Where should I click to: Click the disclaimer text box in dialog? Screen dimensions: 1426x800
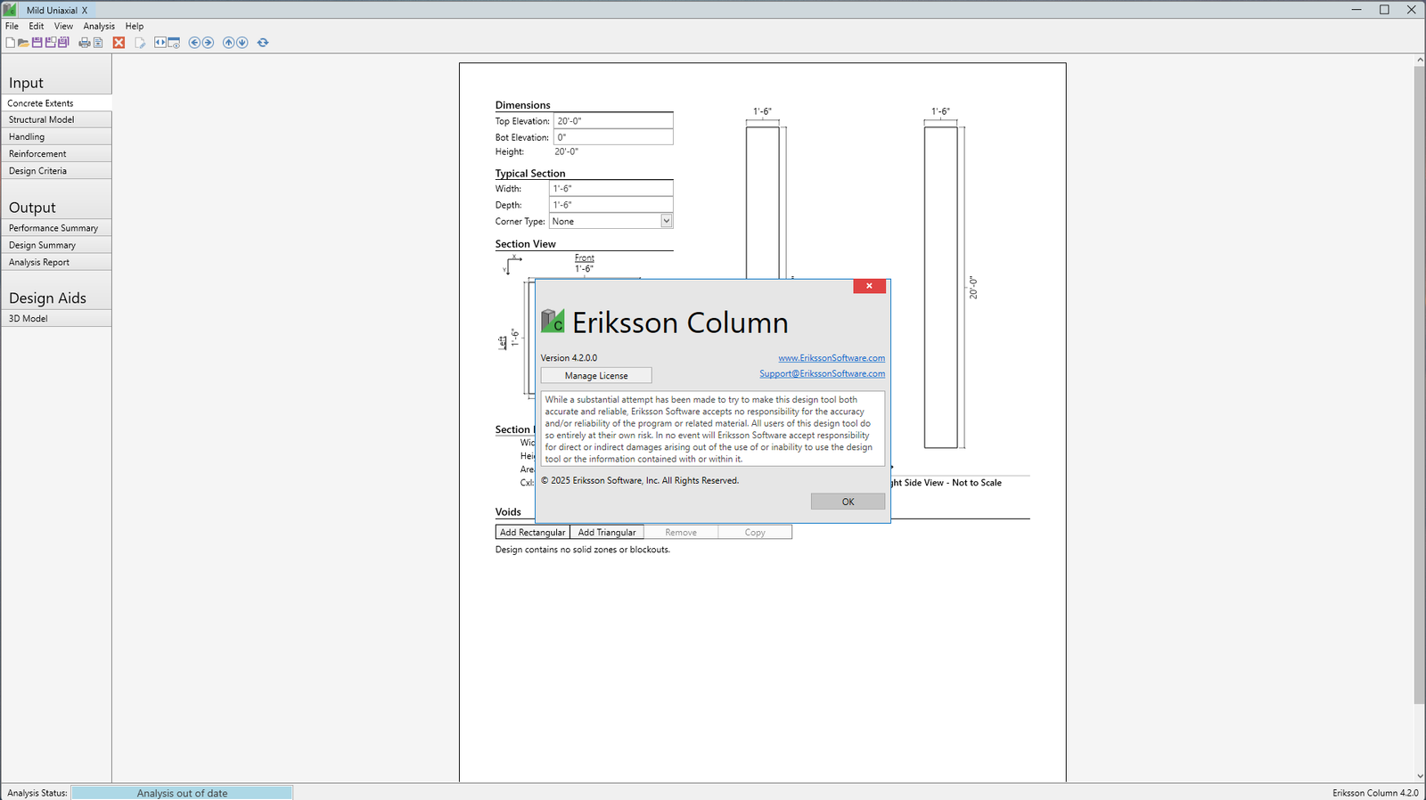pos(713,429)
